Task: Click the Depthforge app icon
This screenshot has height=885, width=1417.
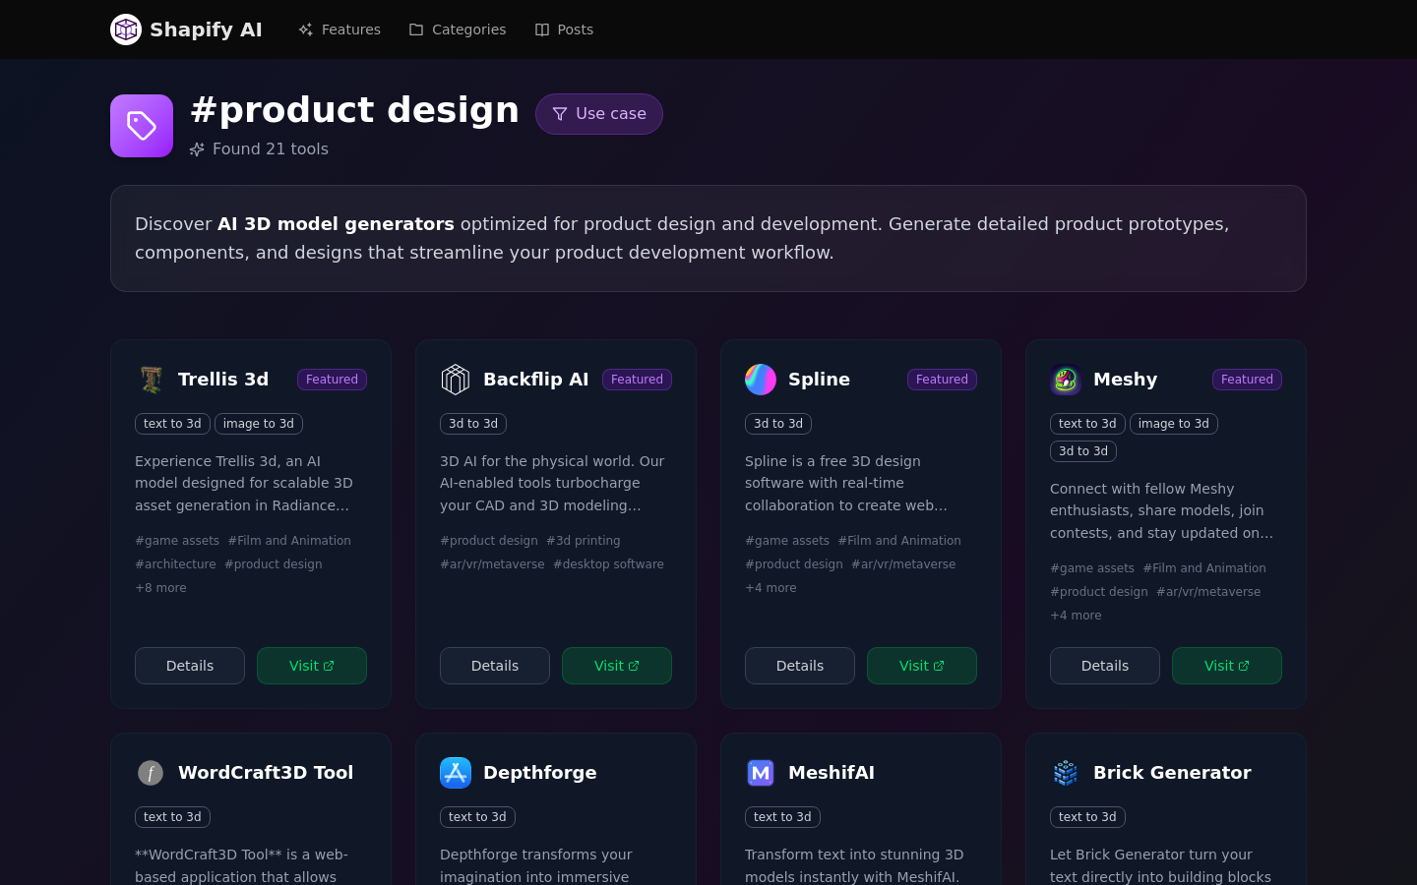Action: (x=456, y=773)
